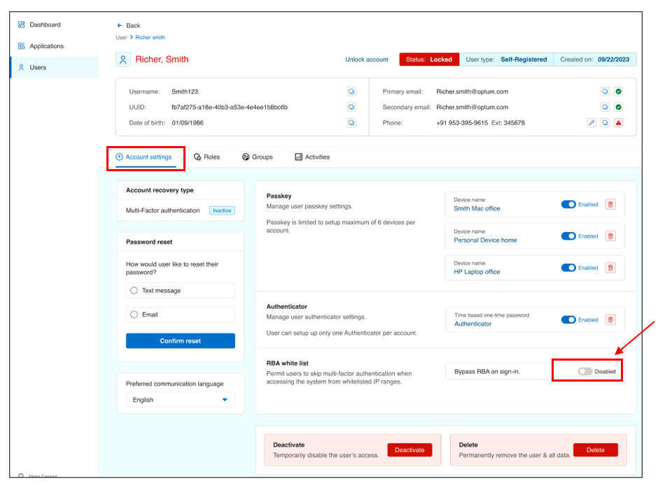Viewport: 658px width, 485px height.
Task: Copy the Primary email address
Action: click(605, 92)
